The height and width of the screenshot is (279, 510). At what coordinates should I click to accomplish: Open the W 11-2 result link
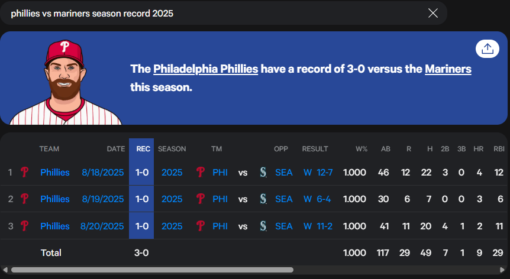(318, 226)
